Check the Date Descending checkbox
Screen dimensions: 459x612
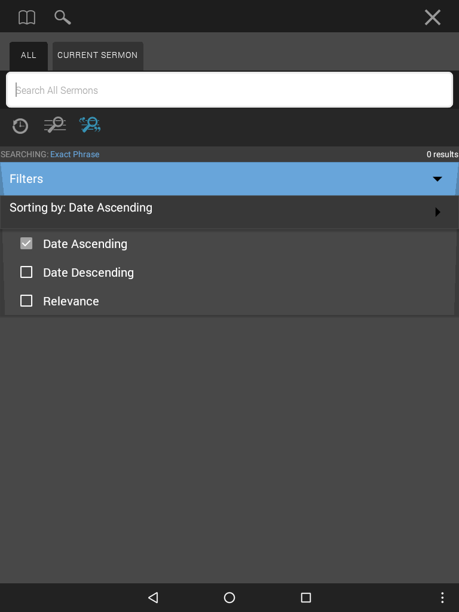(26, 272)
